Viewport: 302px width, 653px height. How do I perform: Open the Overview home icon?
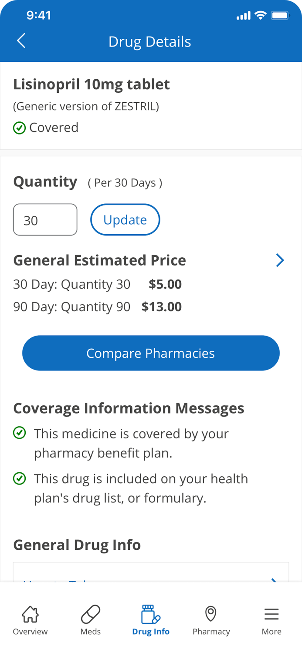point(30,614)
